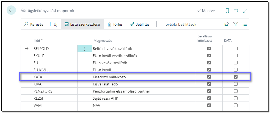The image size is (270, 113).
Task: Create new record with Új
Action: [x=53, y=24]
